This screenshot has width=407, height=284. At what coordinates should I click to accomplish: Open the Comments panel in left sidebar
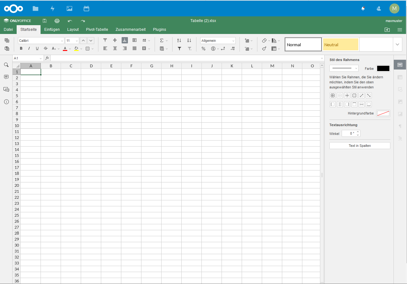point(6,77)
